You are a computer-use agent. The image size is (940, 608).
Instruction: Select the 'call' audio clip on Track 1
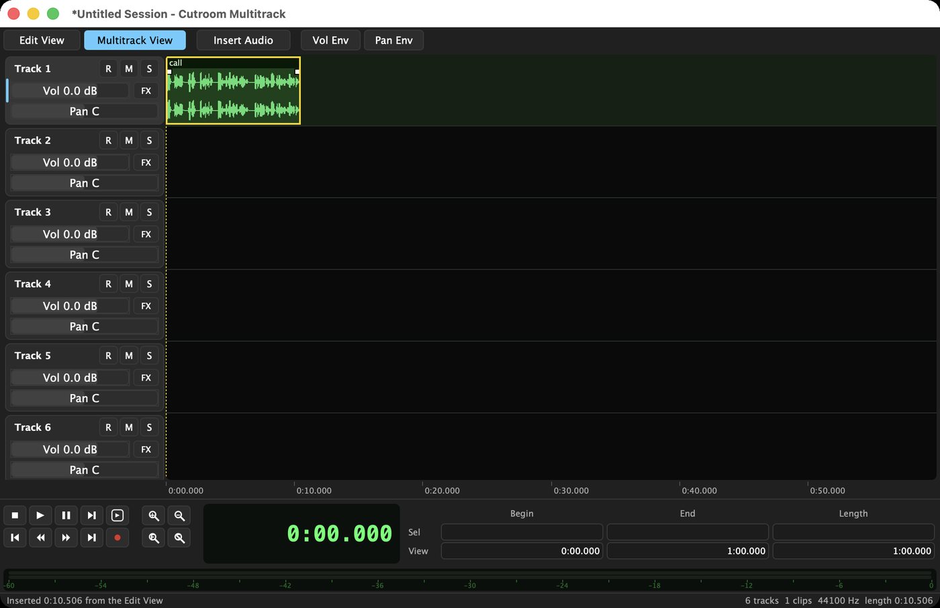[233, 91]
